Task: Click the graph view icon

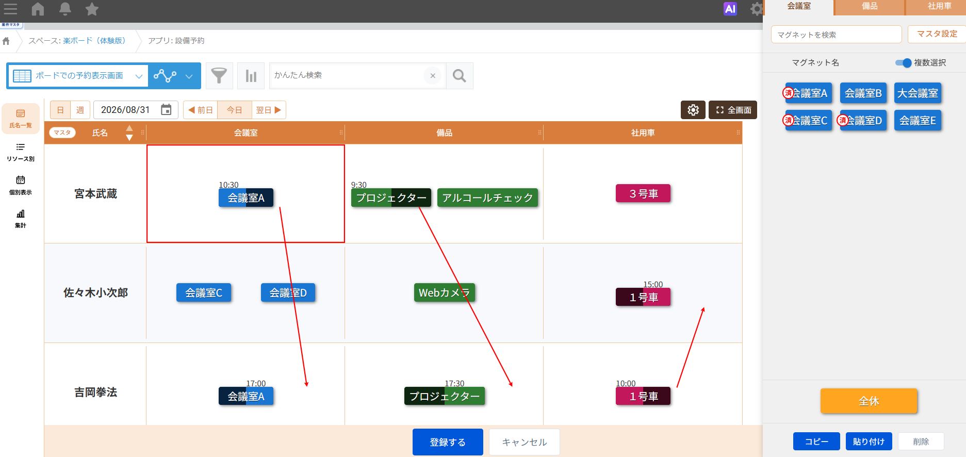Action: coord(165,76)
